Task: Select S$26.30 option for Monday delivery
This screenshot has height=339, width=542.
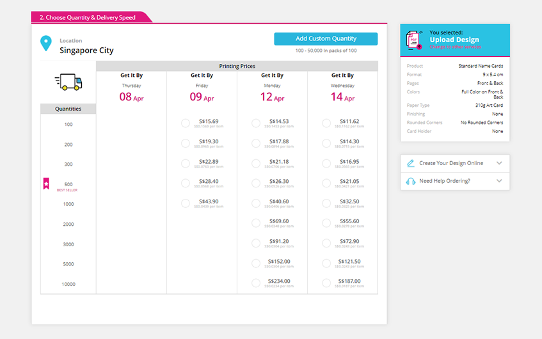Action: tap(256, 184)
